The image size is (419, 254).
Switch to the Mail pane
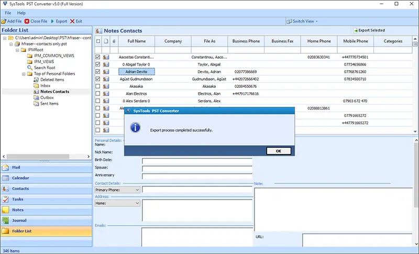pos(46,168)
